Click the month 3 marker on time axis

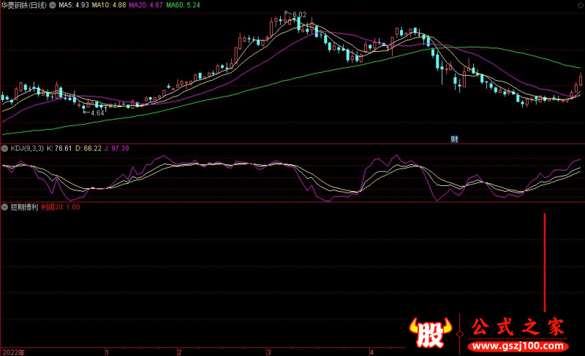[268, 352]
